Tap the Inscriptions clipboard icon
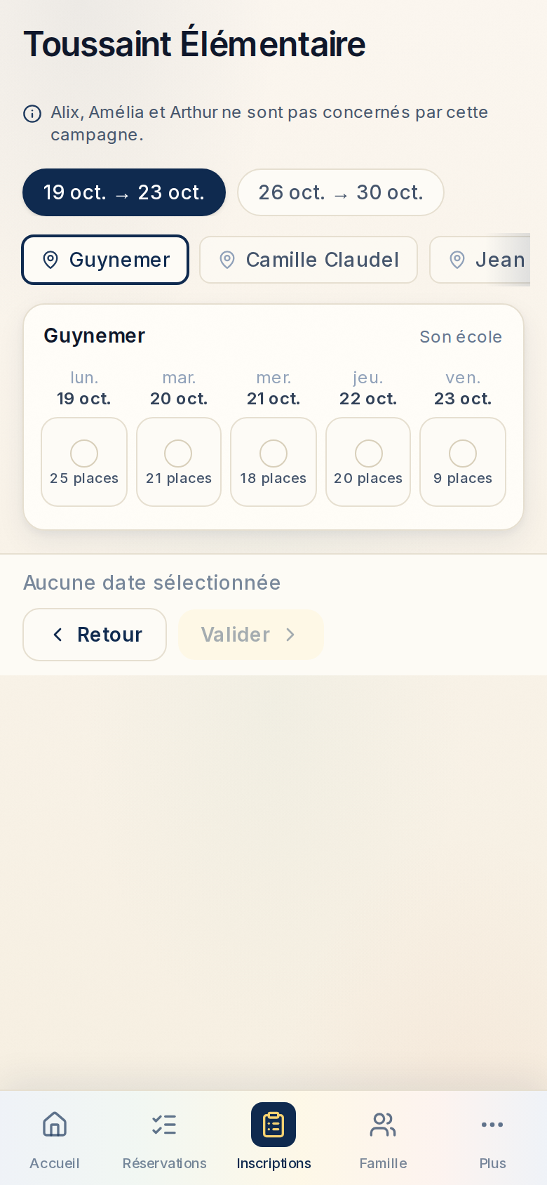Image resolution: width=547 pixels, height=1185 pixels. pos(273,1125)
